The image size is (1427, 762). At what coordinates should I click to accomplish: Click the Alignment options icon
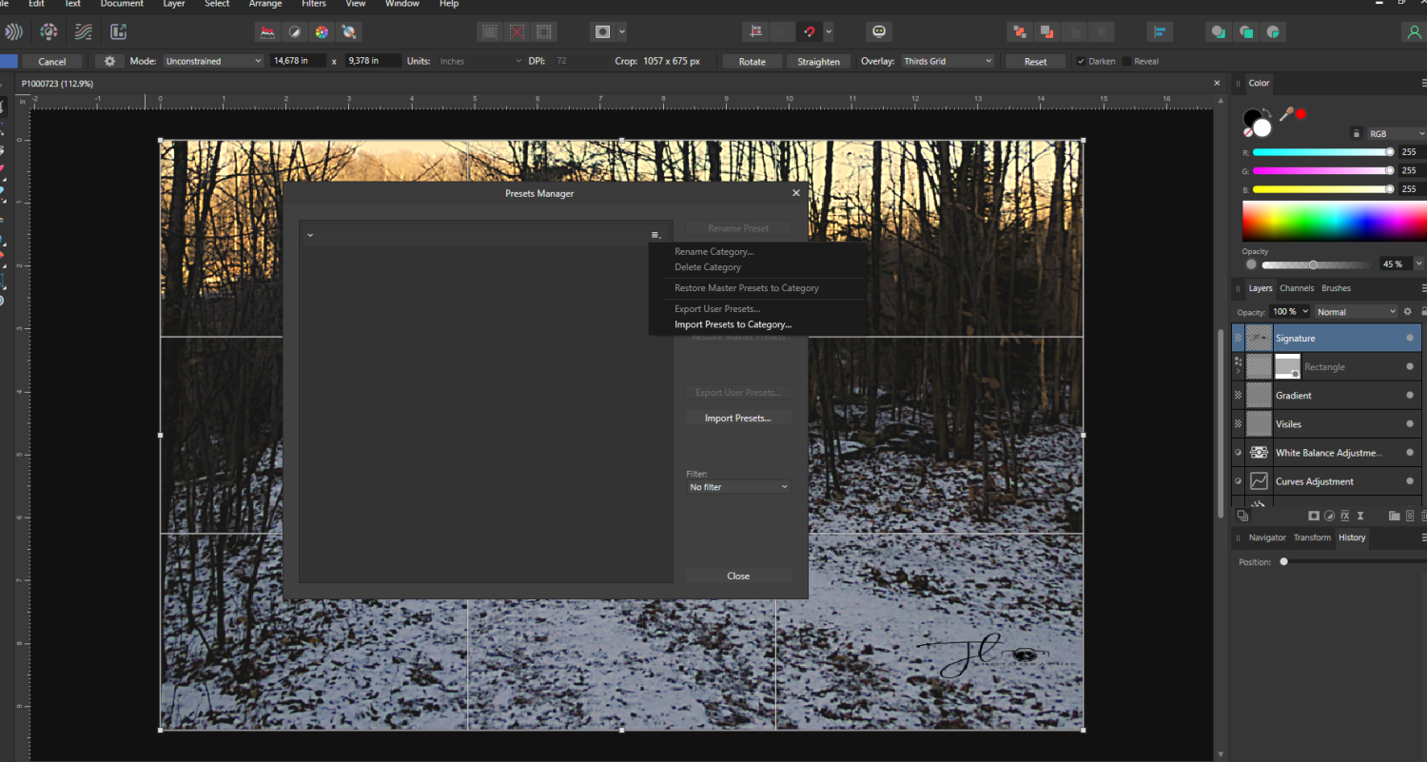pos(1160,31)
